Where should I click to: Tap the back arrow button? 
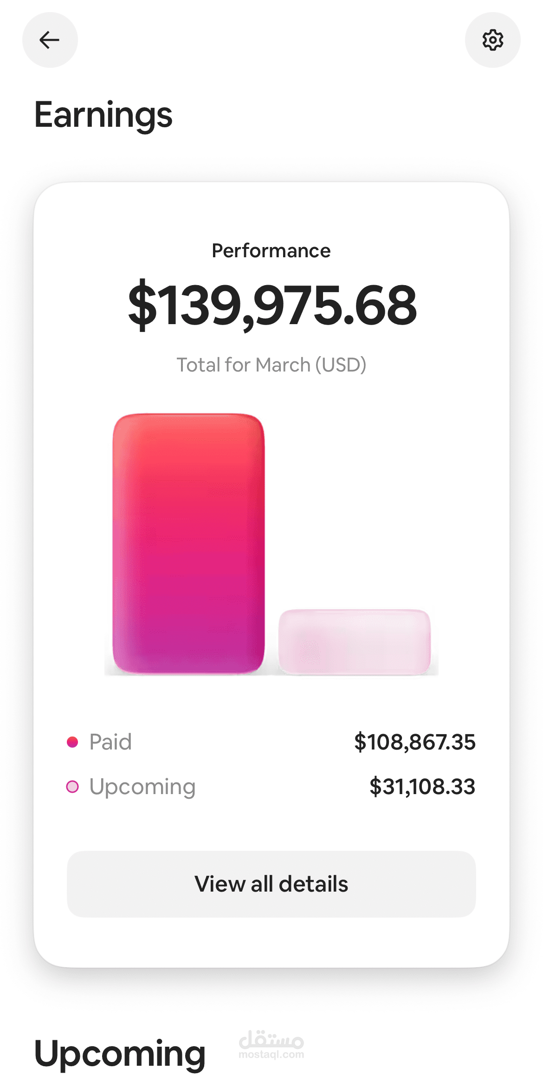pos(50,40)
